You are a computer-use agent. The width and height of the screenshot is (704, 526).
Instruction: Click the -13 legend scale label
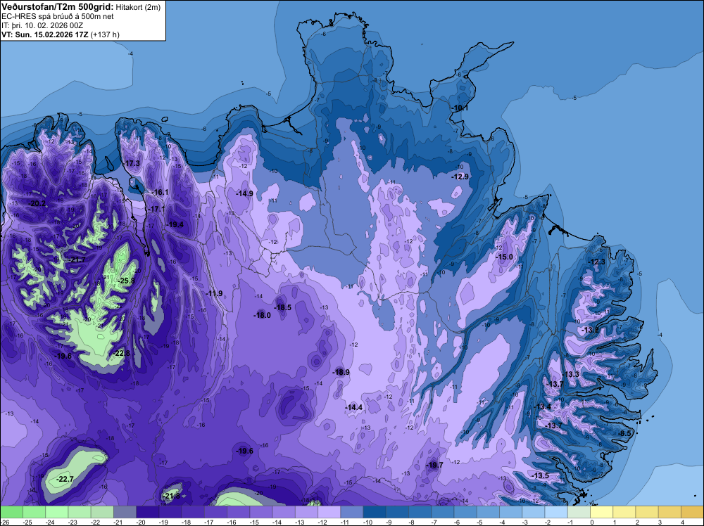(x=300, y=522)
